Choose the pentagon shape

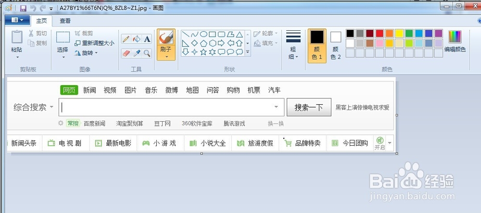[x=203, y=43]
